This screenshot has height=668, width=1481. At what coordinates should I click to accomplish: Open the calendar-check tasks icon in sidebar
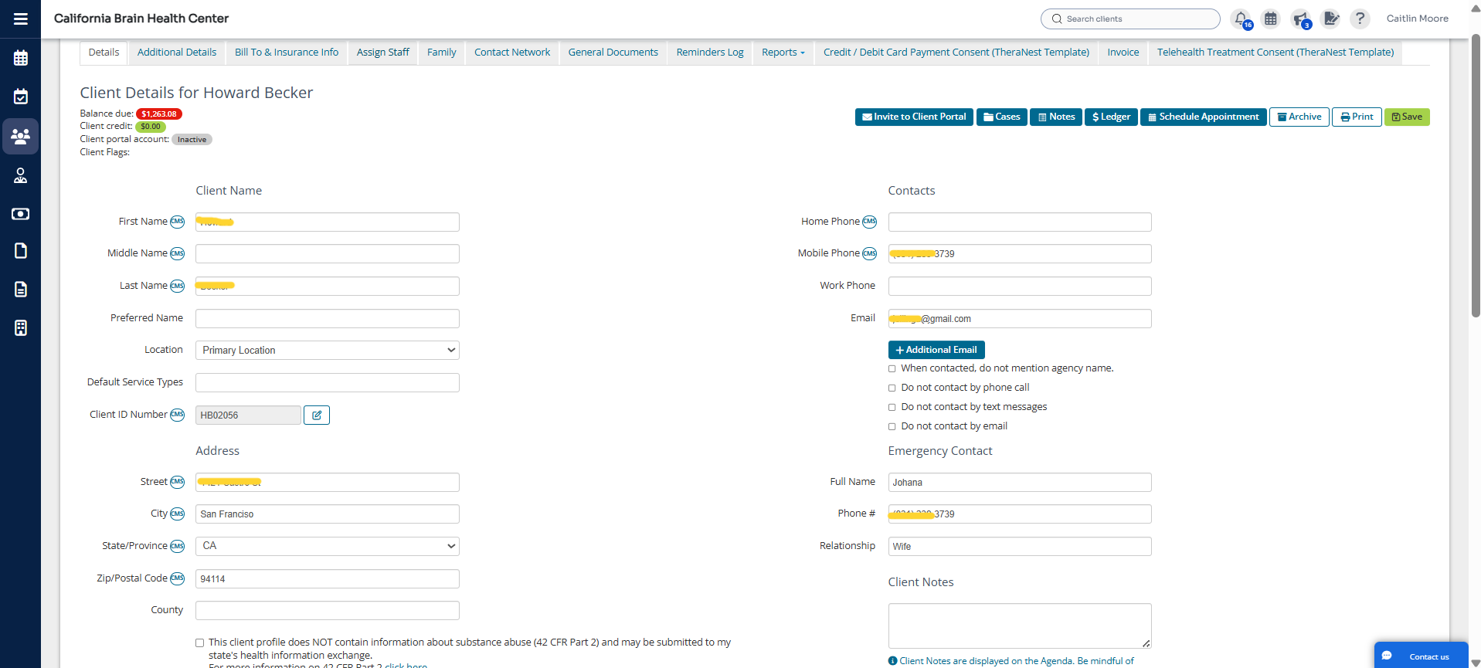coord(21,97)
